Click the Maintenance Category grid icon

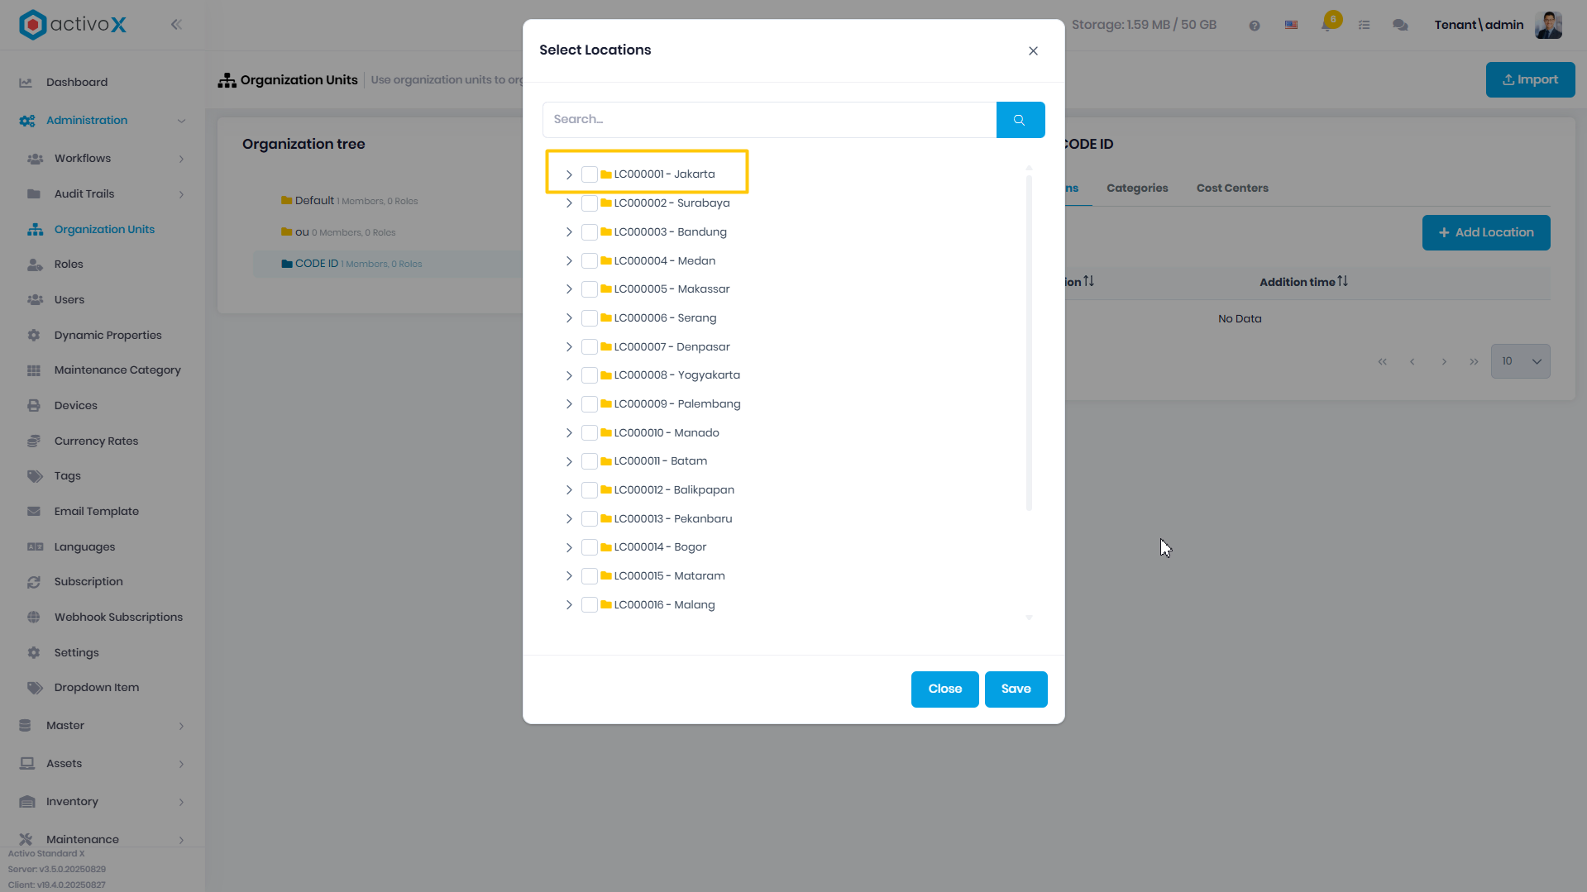(34, 370)
